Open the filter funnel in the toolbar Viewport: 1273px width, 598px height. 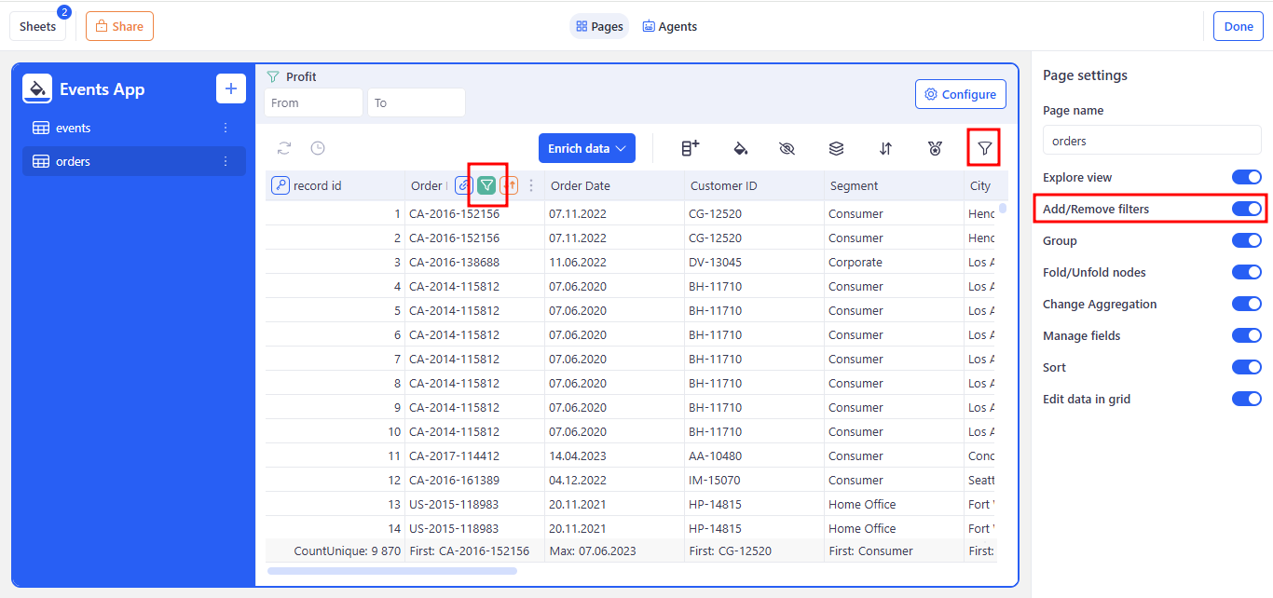tap(984, 148)
